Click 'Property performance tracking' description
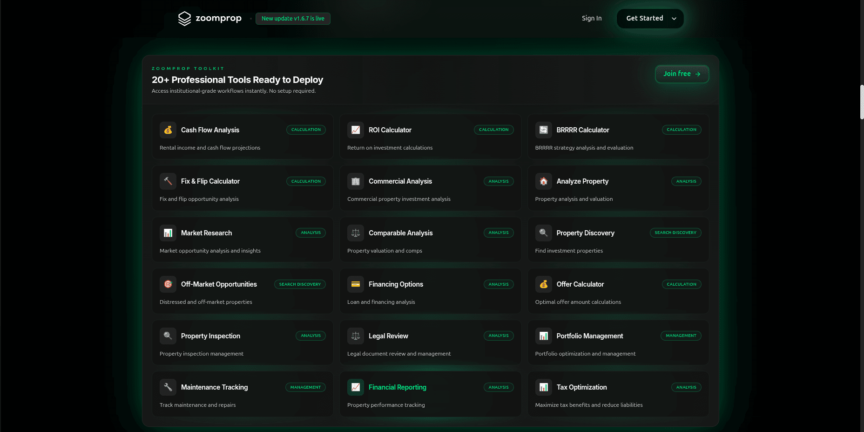 (386, 405)
